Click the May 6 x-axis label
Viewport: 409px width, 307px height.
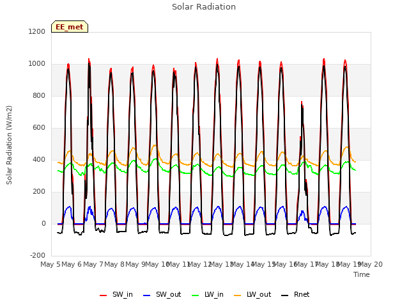[72, 264]
